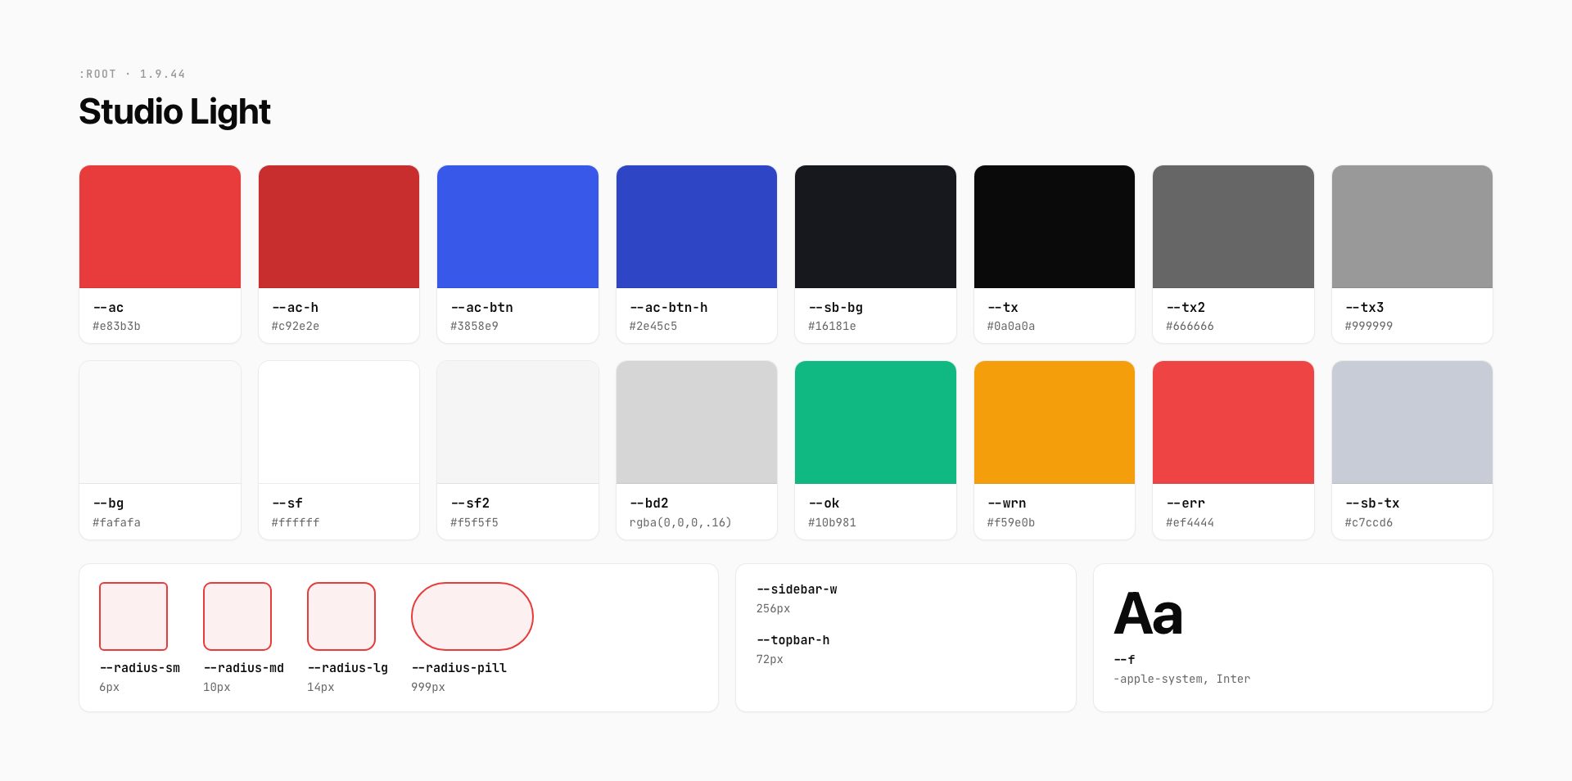
Task: Click the hex value #16181e
Action: (832, 326)
